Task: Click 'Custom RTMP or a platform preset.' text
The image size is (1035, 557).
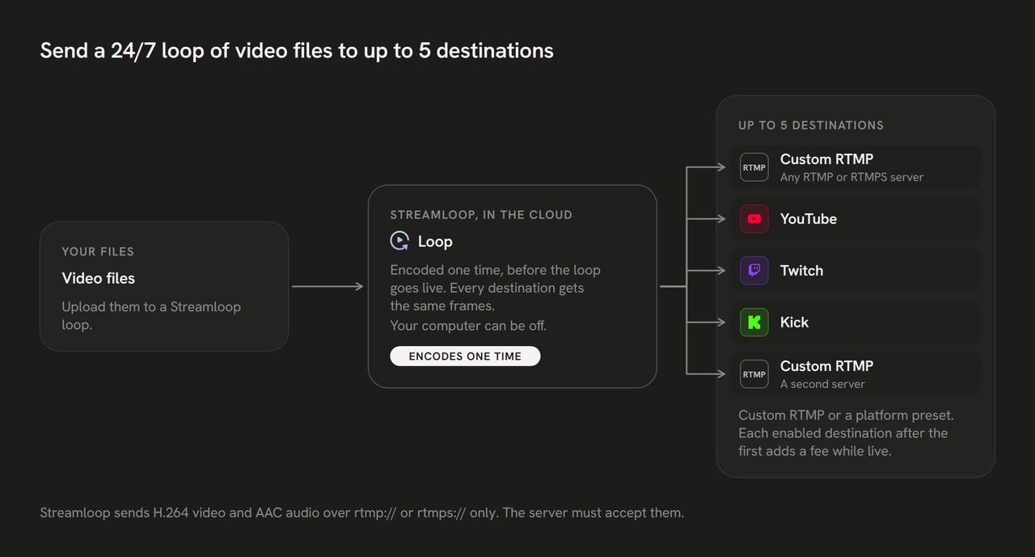Action: 846,415
